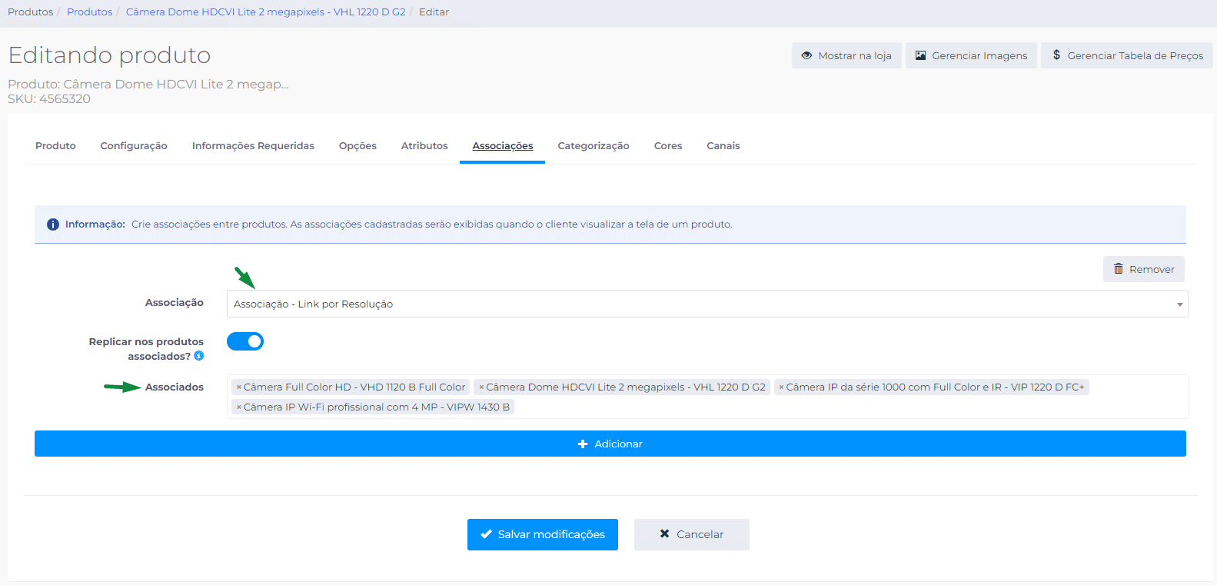Screen dimensions: 1217x585
Task: Remove the 'Câmera Dome HDCVI Lite 2 megapixels' tag
Action: (481, 387)
